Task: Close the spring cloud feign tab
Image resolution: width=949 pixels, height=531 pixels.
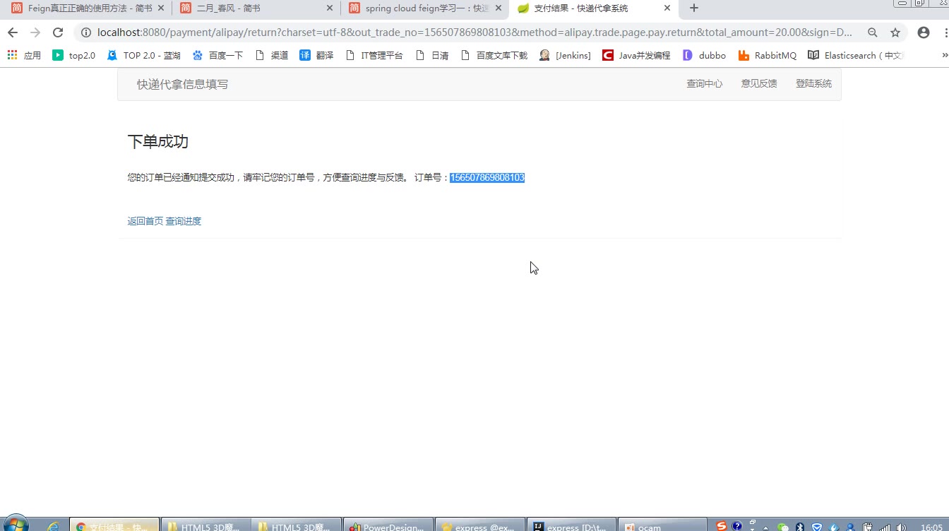Action: click(x=499, y=8)
